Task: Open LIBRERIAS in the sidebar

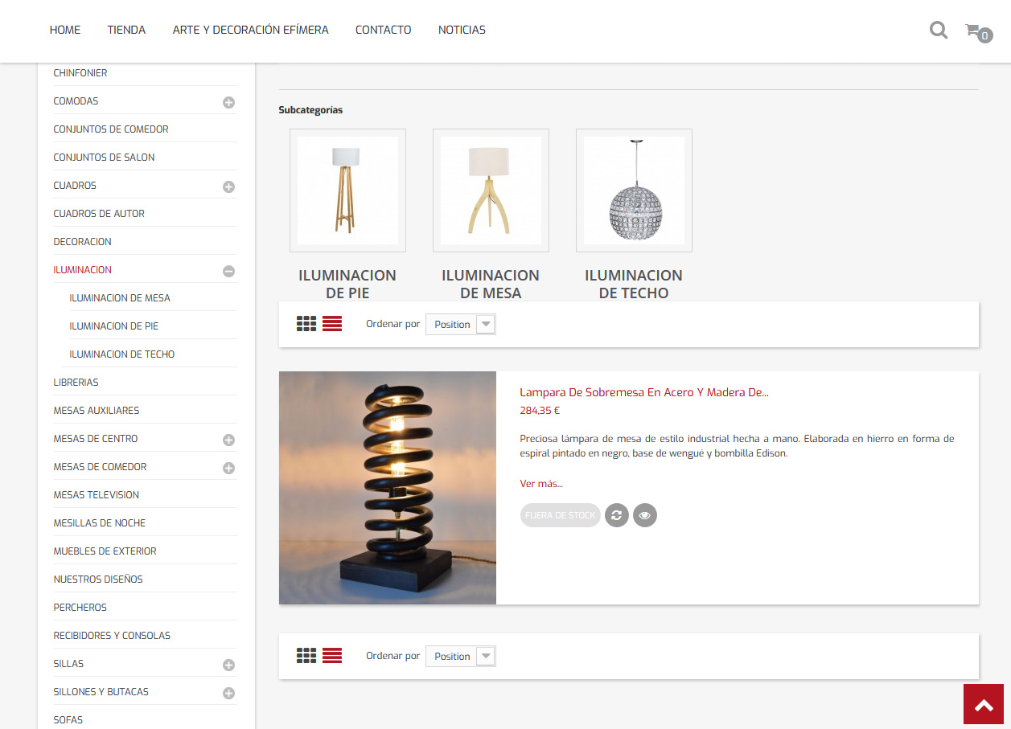Action: 76,383
